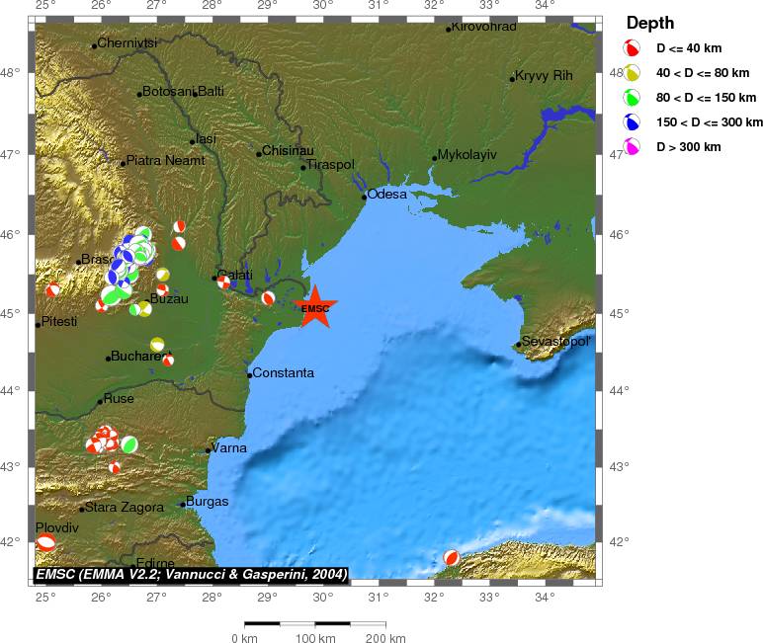Click the Stara Zagora city label
Image resolution: width=763 pixels, height=643 pixels.
(125, 508)
